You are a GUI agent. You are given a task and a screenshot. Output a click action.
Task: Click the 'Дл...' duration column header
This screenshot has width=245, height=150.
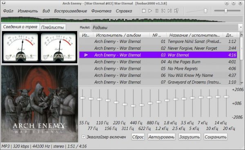(229, 35)
